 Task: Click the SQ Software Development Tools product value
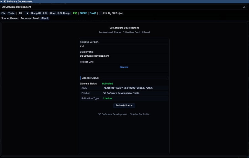(121, 93)
